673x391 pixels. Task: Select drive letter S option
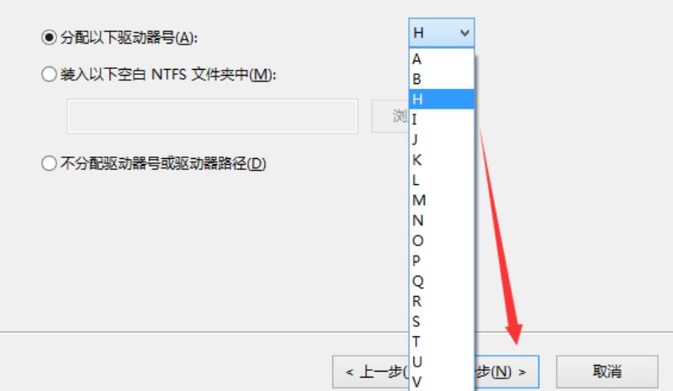[x=442, y=321]
